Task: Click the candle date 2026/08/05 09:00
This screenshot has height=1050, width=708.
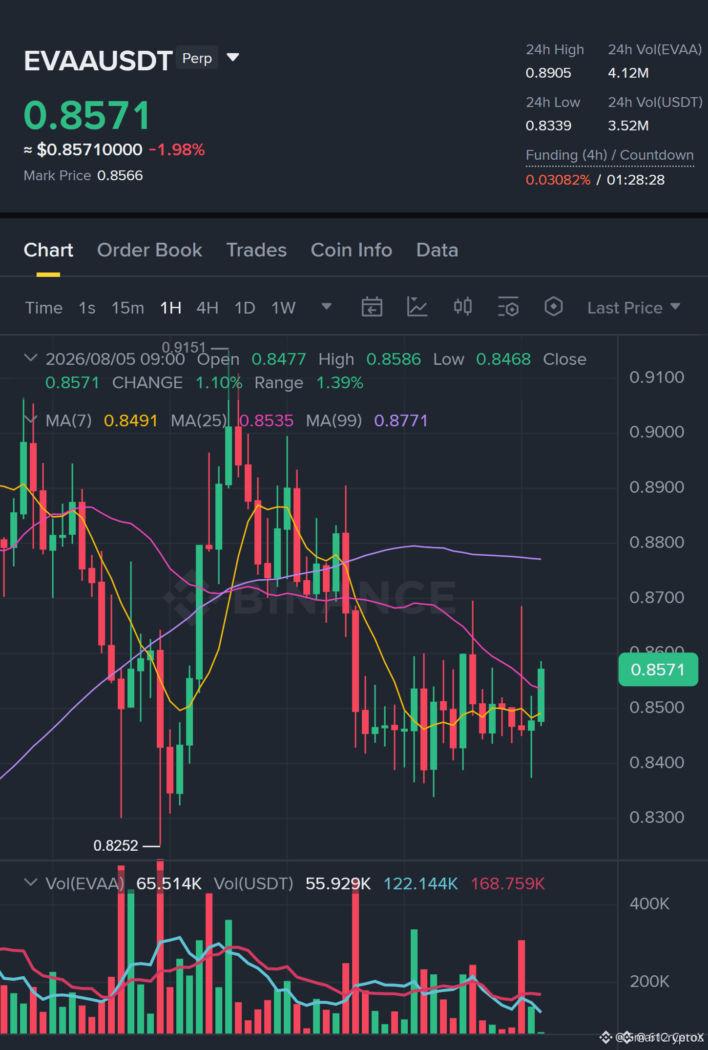Action: [x=115, y=359]
